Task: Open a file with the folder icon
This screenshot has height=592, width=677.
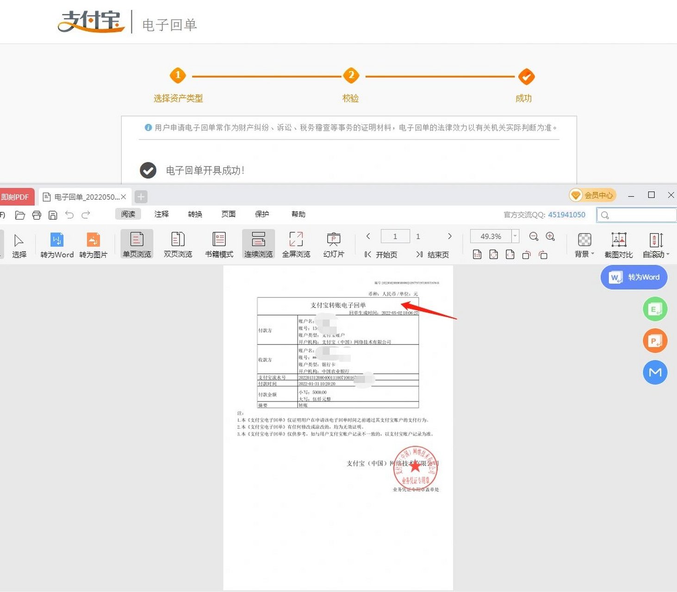Action: coord(20,215)
